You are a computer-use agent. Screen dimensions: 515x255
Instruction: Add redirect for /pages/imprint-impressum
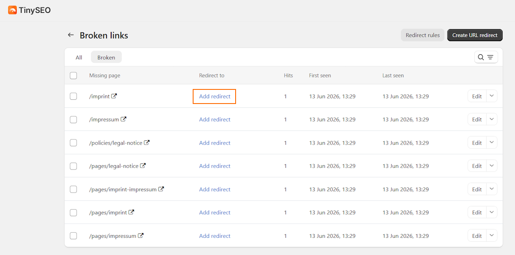point(215,189)
